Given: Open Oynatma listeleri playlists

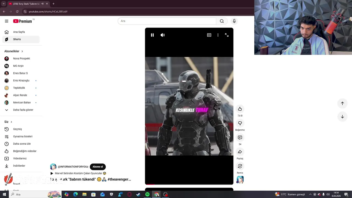Looking at the screenshot, I should pos(21,136).
